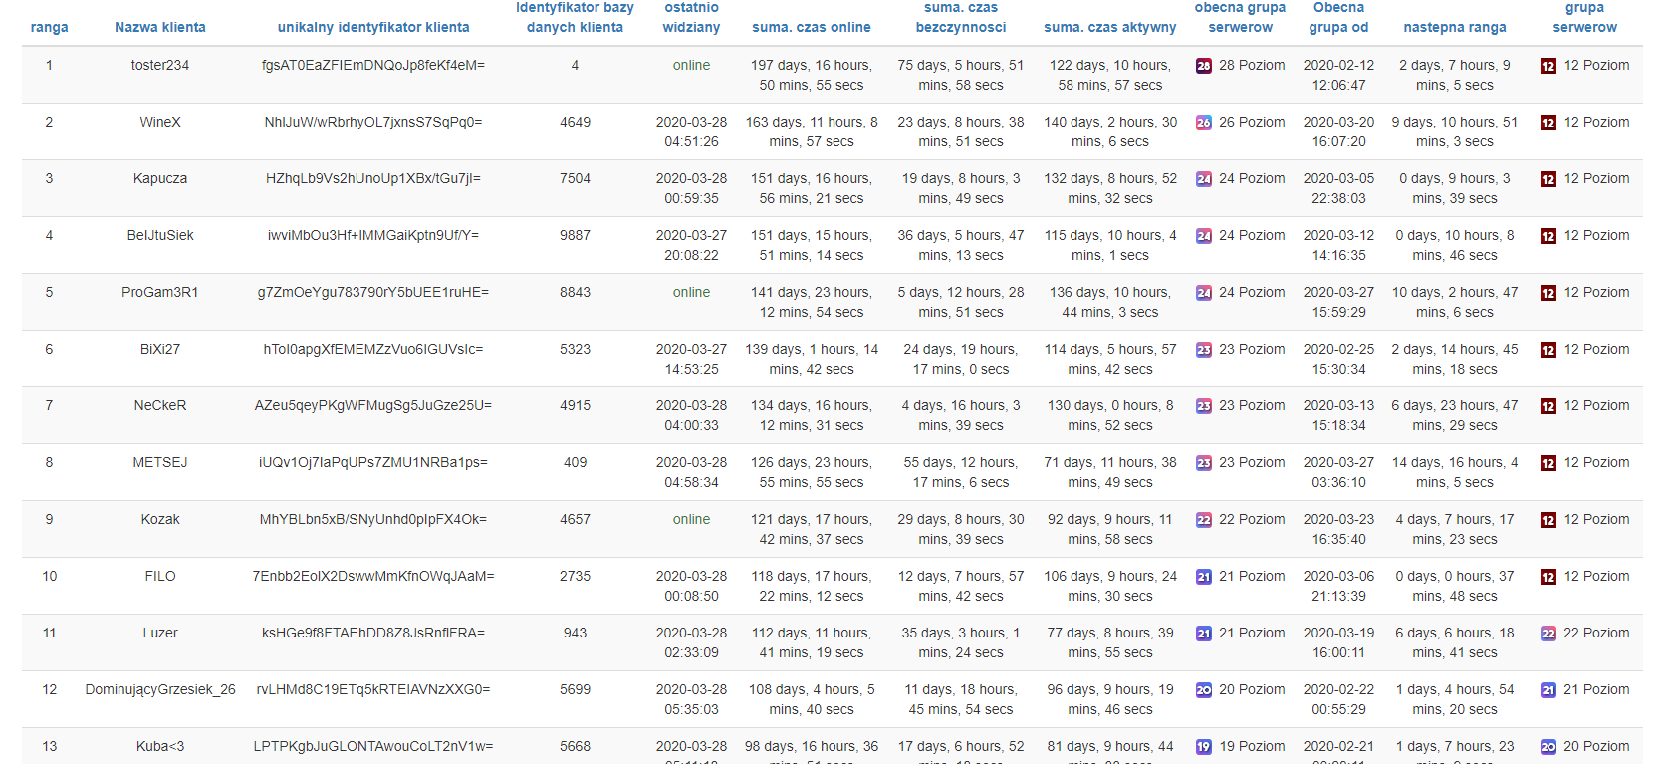Click NeCkeR's online time 134 days, 16 hours

tap(812, 415)
